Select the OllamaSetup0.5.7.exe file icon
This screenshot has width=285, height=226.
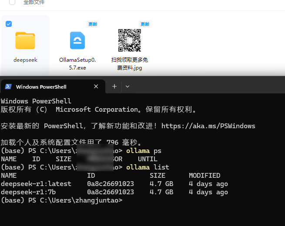pos(77,40)
